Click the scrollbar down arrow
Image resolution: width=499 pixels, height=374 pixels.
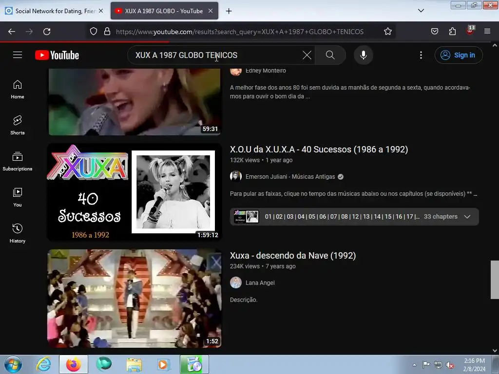tap(495, 351)
